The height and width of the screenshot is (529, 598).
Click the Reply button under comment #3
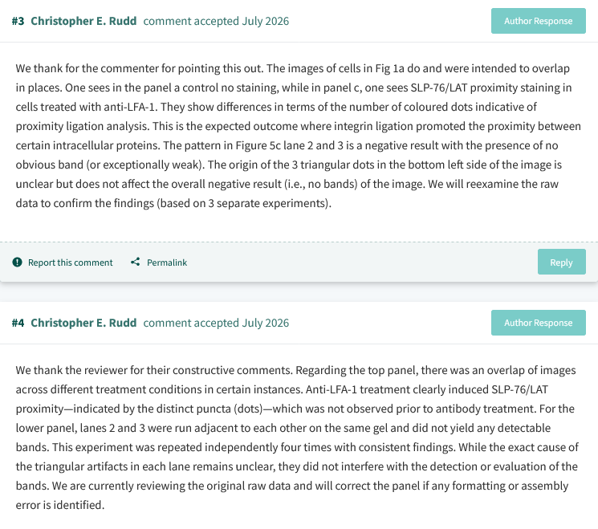[x=561, y=262]
